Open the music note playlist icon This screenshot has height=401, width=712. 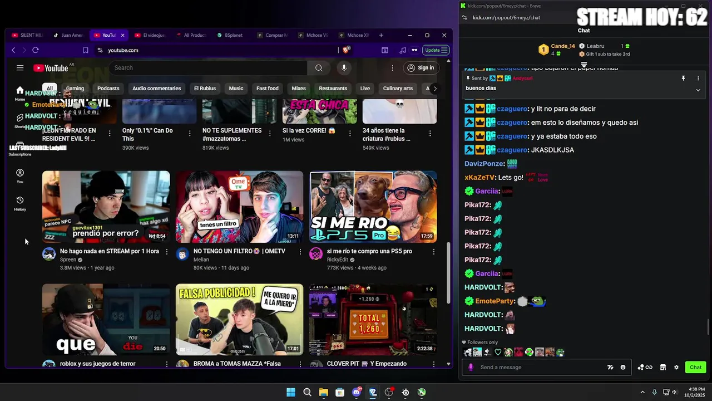(403, 50)
